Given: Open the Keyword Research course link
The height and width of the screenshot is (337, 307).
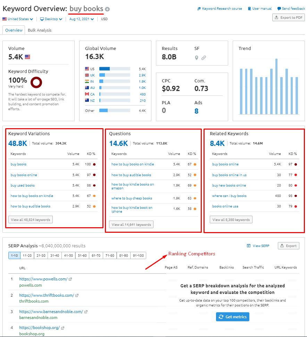Looking at the screenshot, I should coord(220,9).
